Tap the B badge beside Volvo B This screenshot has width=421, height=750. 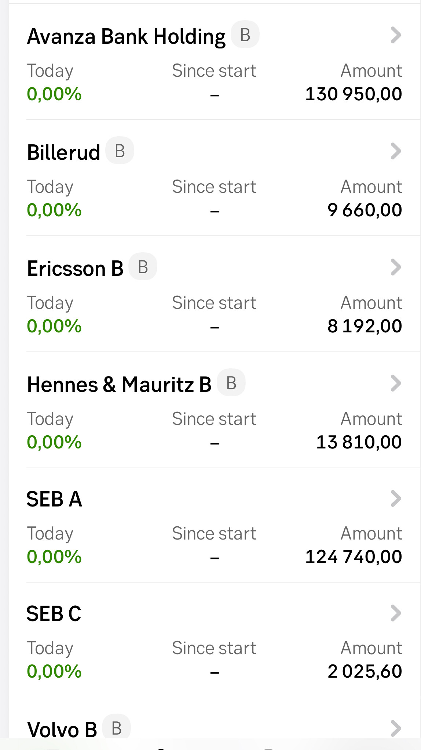116,728
